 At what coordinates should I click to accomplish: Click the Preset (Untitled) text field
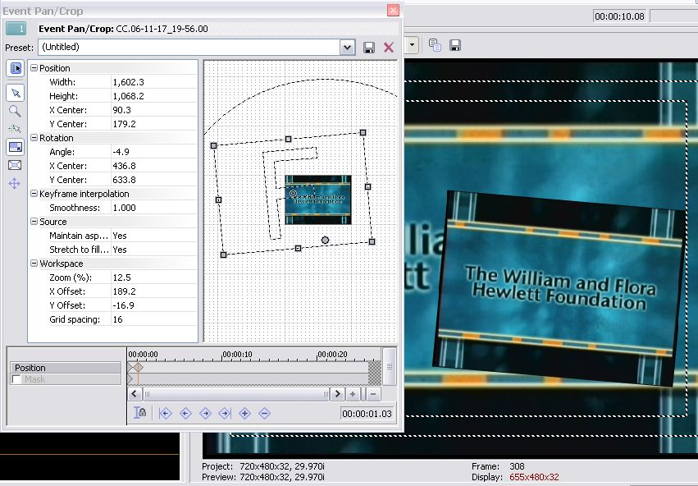tap(189, 48)
